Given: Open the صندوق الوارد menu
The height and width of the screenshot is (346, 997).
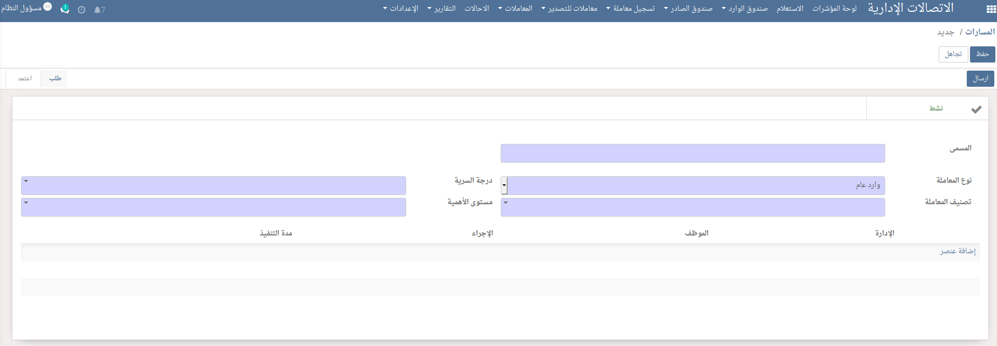Looking at the screenshot, I should tap(745, 9).
